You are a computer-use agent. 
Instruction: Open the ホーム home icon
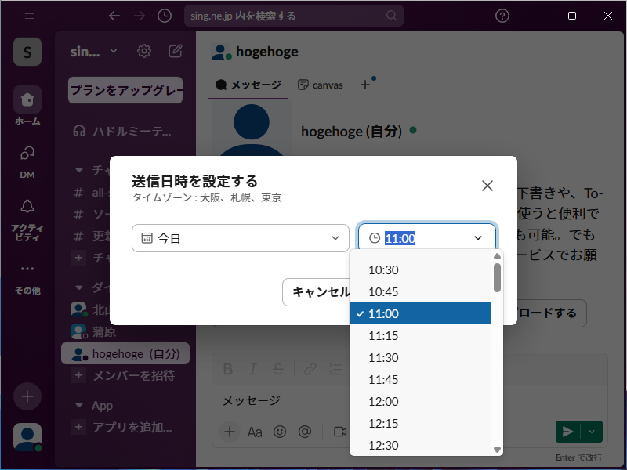tap(27, 99)
